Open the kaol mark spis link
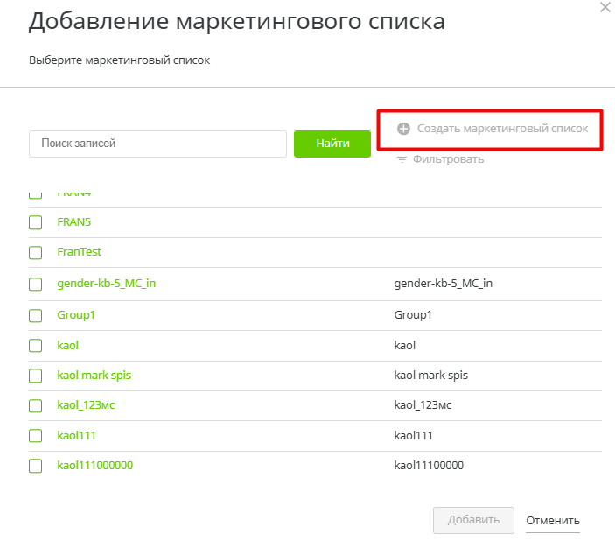This screenshot has height=541, width=615. 94,376
